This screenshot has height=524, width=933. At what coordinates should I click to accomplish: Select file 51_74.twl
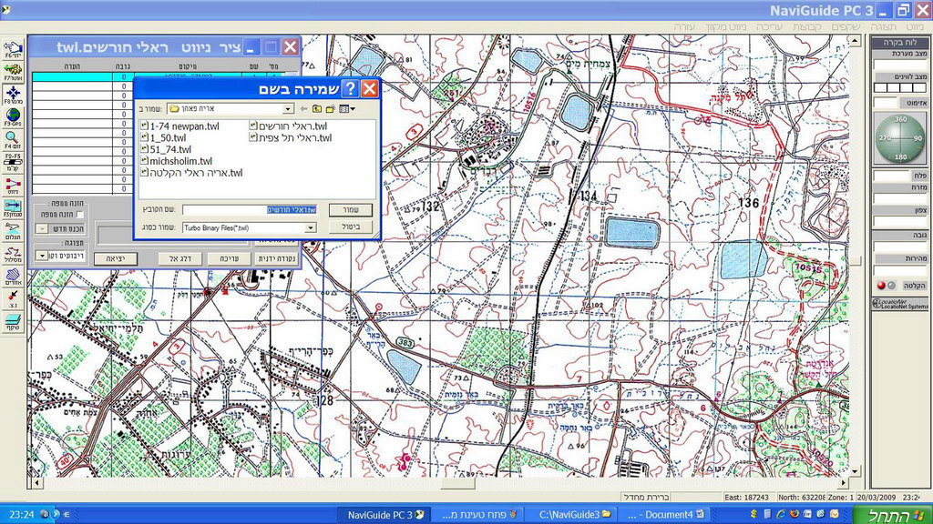(x=166, y=149)
